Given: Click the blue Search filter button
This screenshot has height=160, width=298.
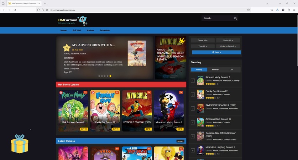Looking at the screenshot, I should pos(216,52).
